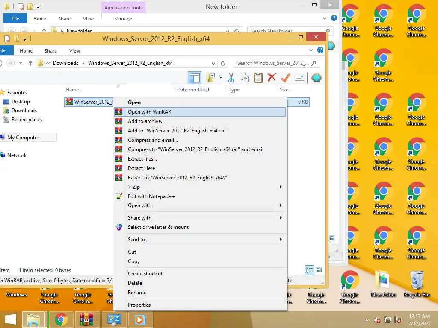Sort by the Type column header
438x328 pixels.
(x=251, y=90)
